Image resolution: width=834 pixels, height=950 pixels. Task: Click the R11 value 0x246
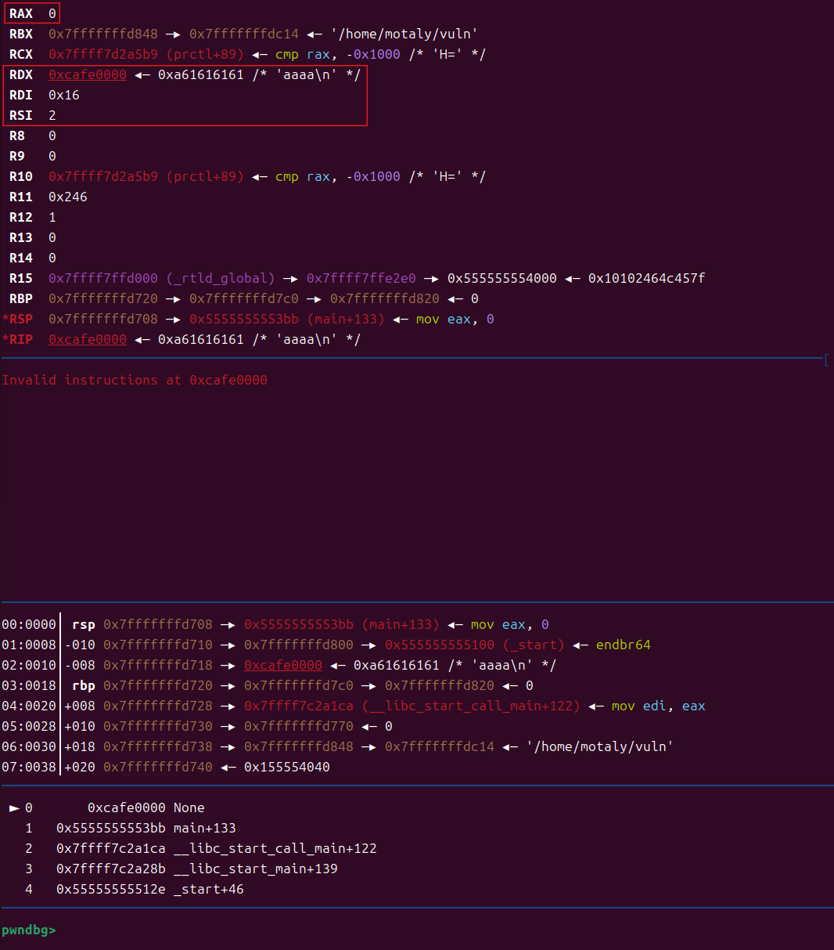67,197
